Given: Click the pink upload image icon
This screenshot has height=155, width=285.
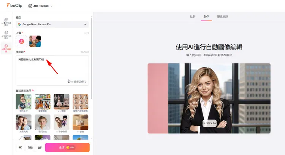Looking at the screenshot, I should click(x=21, y=41).
